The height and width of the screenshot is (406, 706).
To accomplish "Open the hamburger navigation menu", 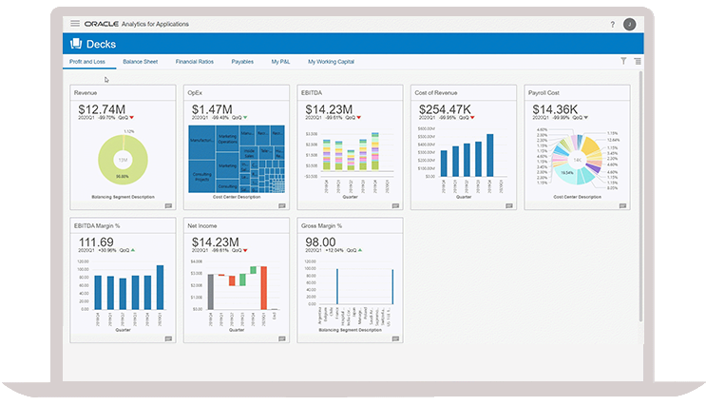I will [x=75, y=24].
